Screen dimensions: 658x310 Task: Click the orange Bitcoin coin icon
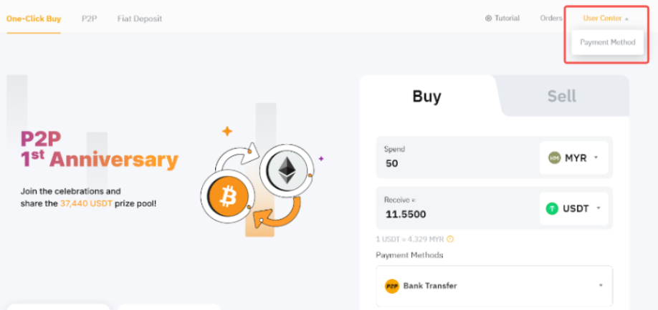click(x=228, y=195)
